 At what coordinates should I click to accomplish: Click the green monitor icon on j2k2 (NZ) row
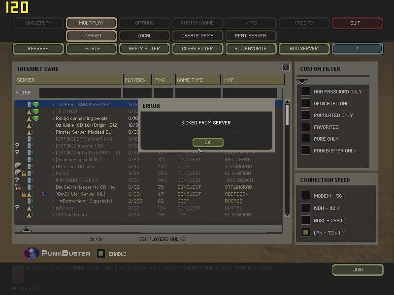tap(36, 112)
